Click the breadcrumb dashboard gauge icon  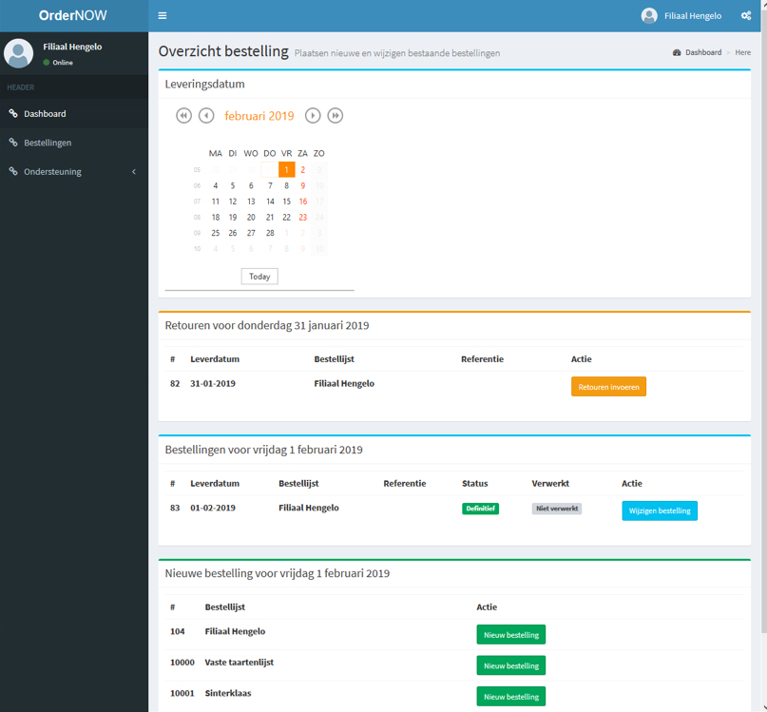(x=677, y=52)
